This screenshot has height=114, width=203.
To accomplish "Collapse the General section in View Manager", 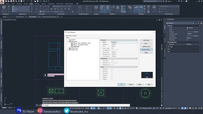I will [x=136, y=40].
